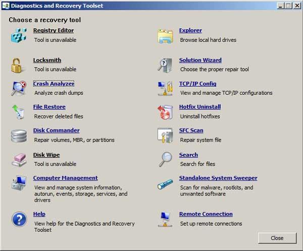Click the 'Recover deleted files' description
Viewport: 303px width, 251px height.
59,116
